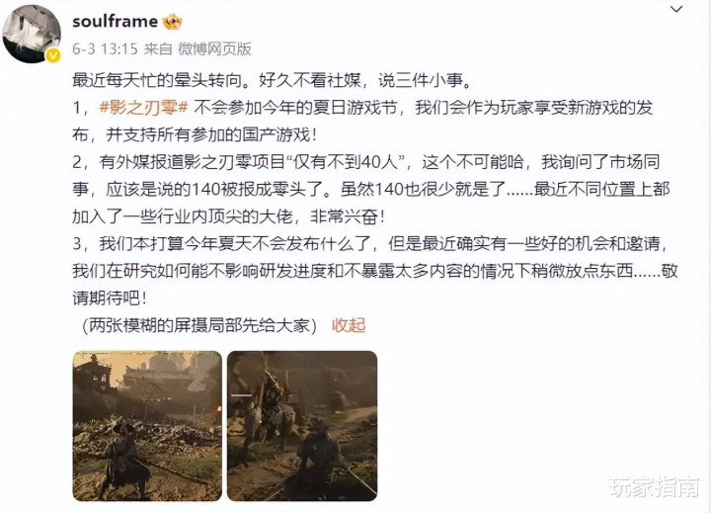Open the #影之刃零# hashtag topic
Image resolution: width=711 pixels, height=513 pixels.
coord(144,108)
